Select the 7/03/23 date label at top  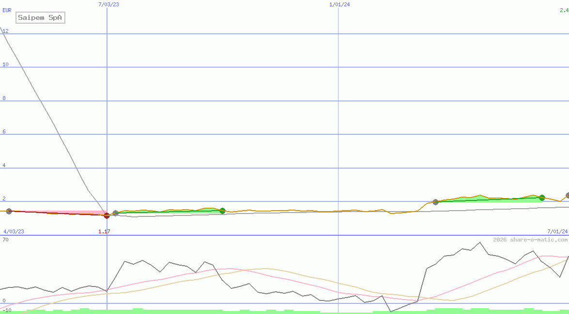click(108, 4)
